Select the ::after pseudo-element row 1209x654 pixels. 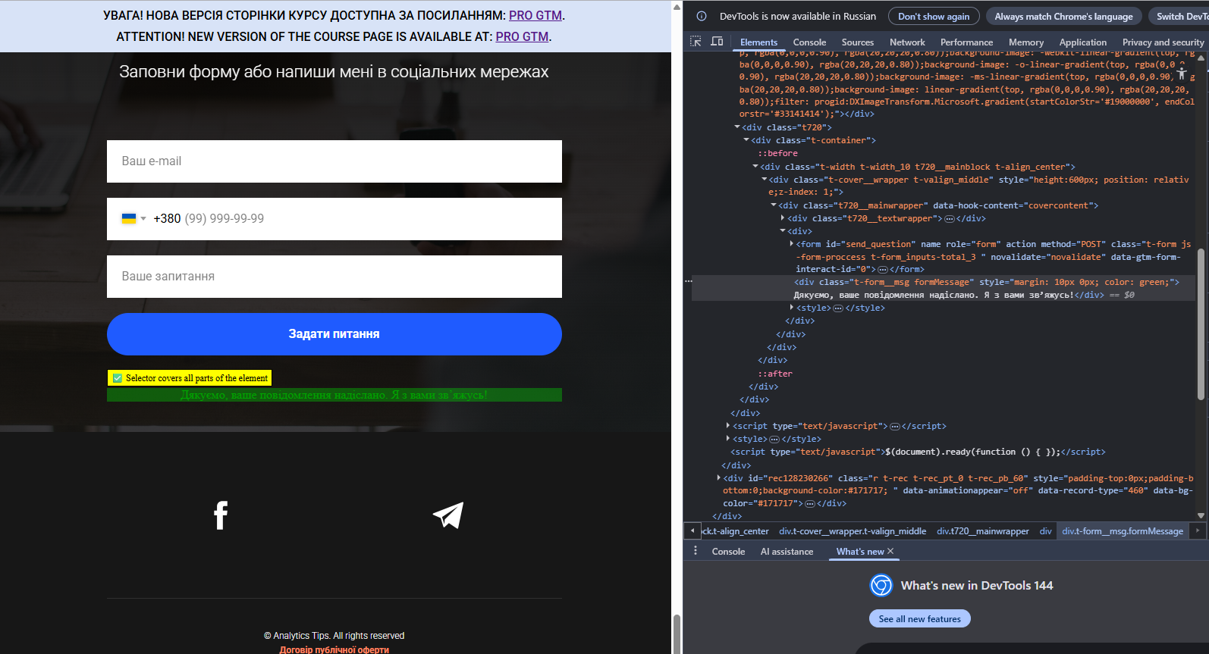(x=774, y=374)
